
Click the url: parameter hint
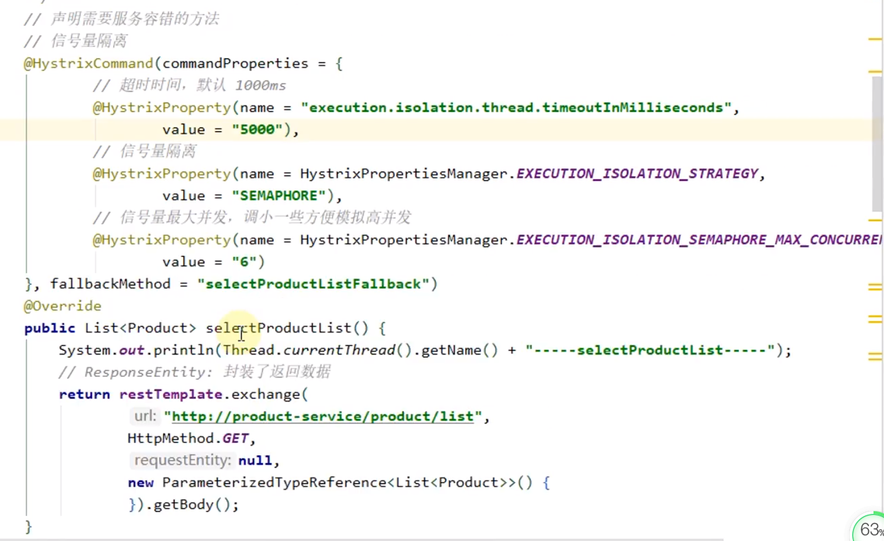[x=145, y=416]
